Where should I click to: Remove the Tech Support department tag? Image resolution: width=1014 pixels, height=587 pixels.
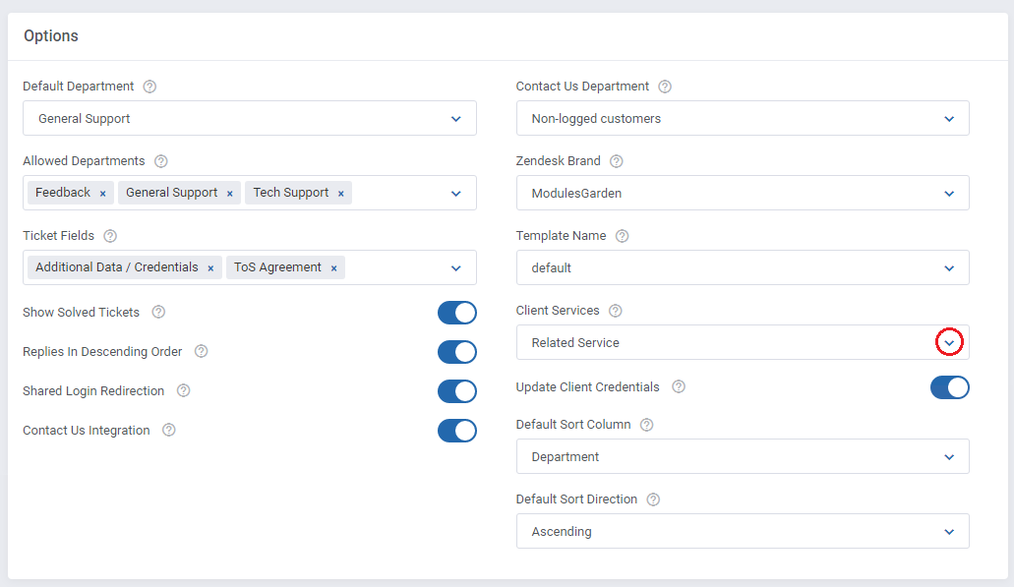coord(341,194)
